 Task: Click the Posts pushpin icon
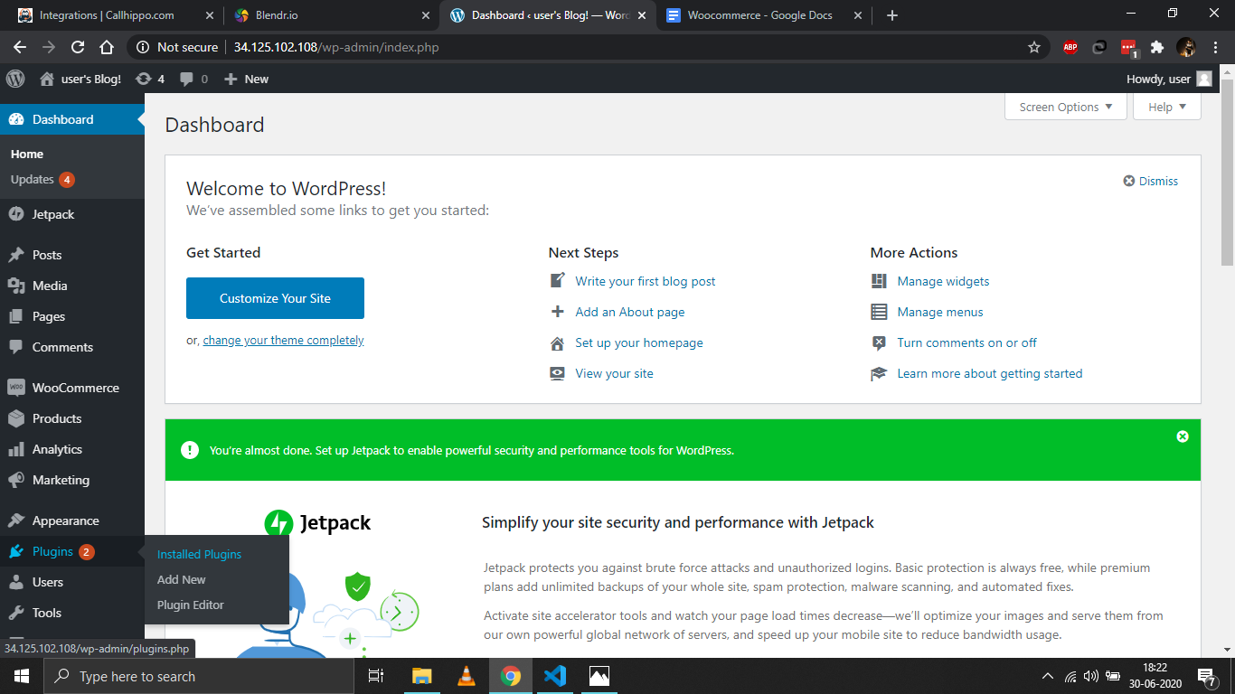(15, 255)
